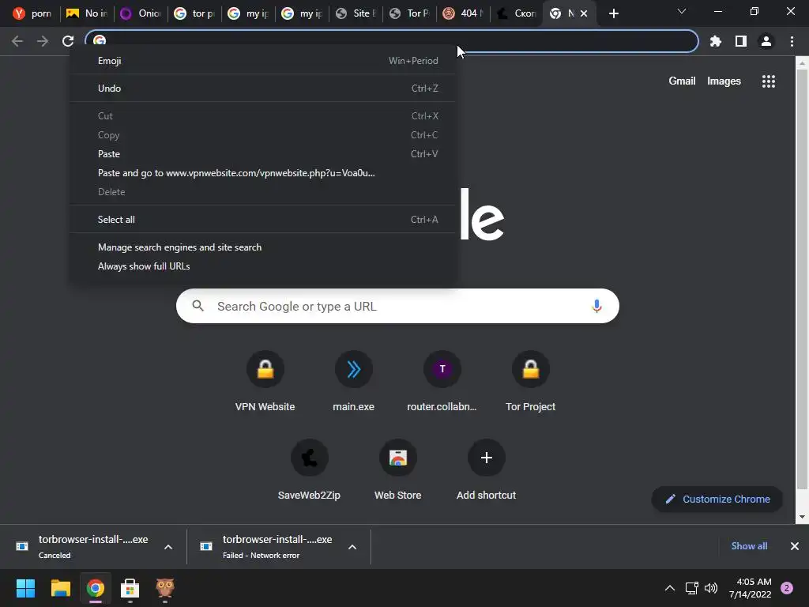Open the Extensions puzzle icon
Viewport: 809px width, 607px height.
[715, 41]
